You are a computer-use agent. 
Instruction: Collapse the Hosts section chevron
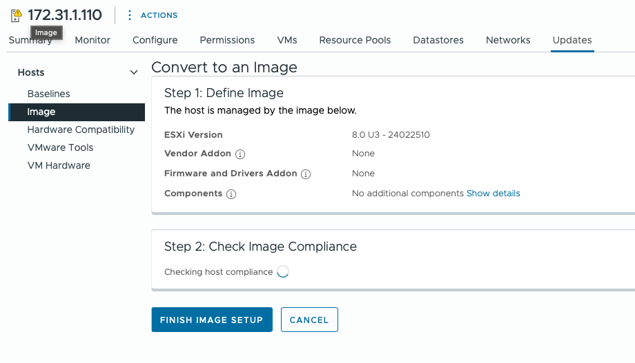tap(134, 72)
